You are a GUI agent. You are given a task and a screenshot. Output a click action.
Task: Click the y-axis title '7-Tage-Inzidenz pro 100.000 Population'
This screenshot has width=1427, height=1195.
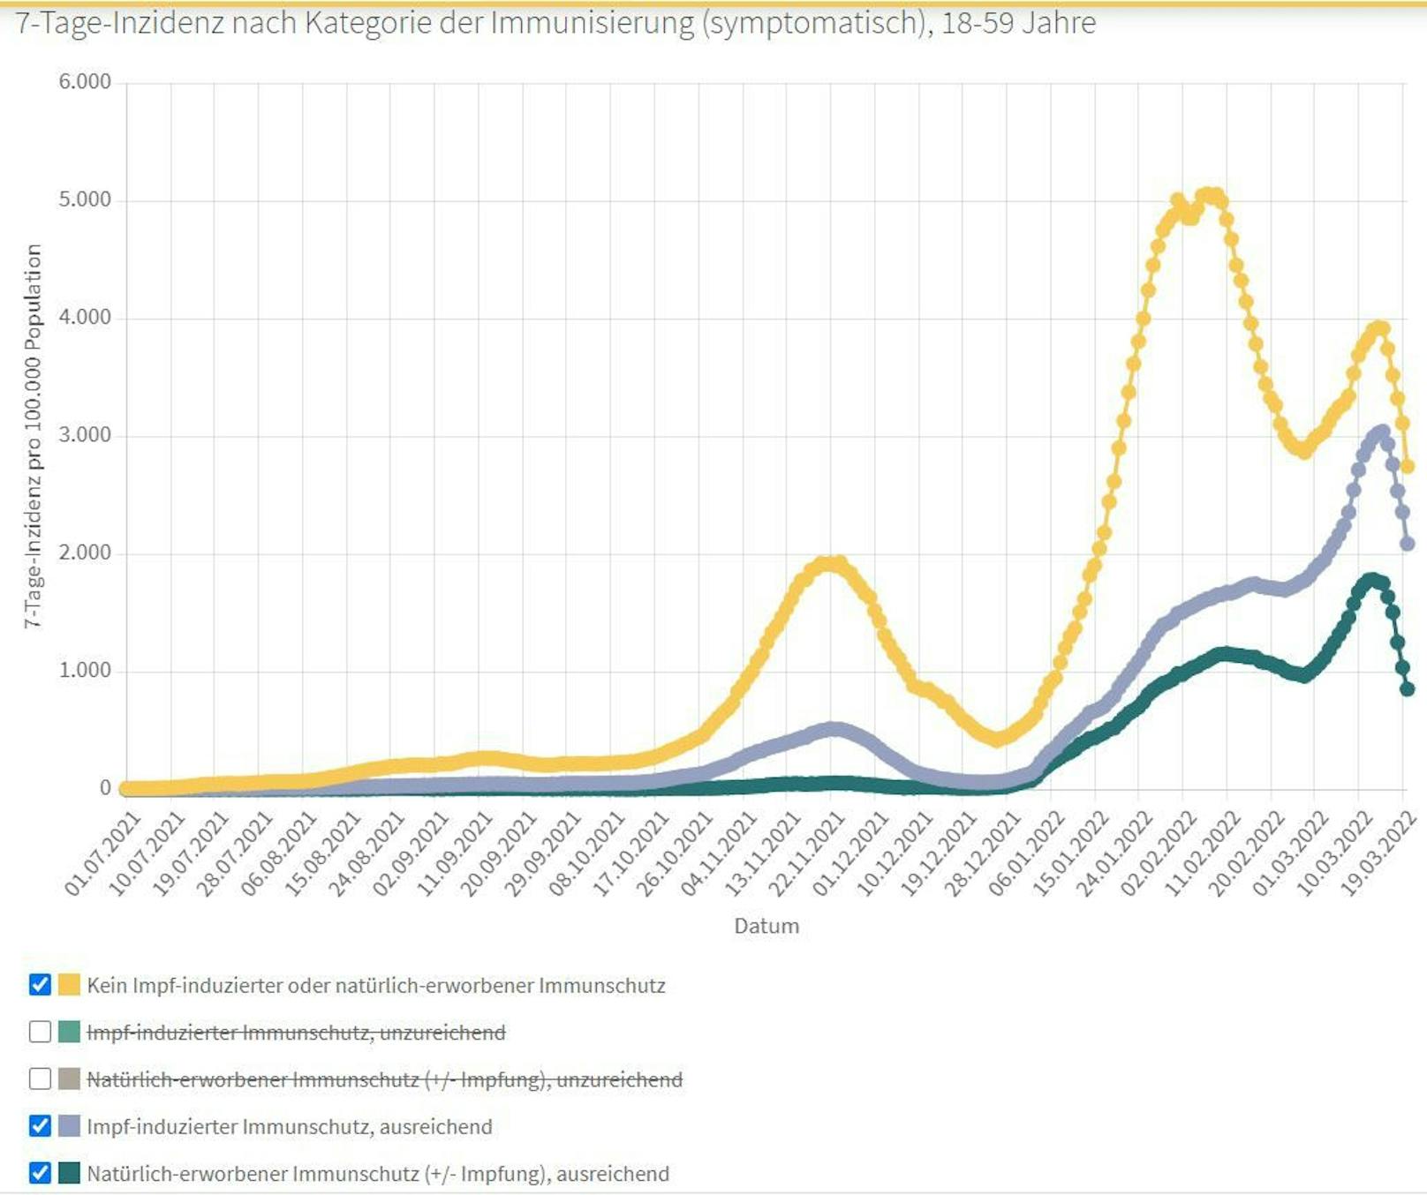[33, 436]
